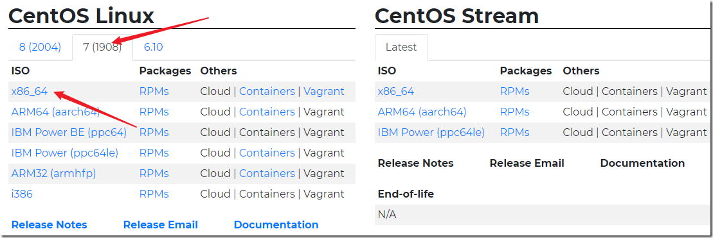713x238 pixels.
Task: Click Containers link in the ARM32 (armhfp) row
Action: point(267,173)
